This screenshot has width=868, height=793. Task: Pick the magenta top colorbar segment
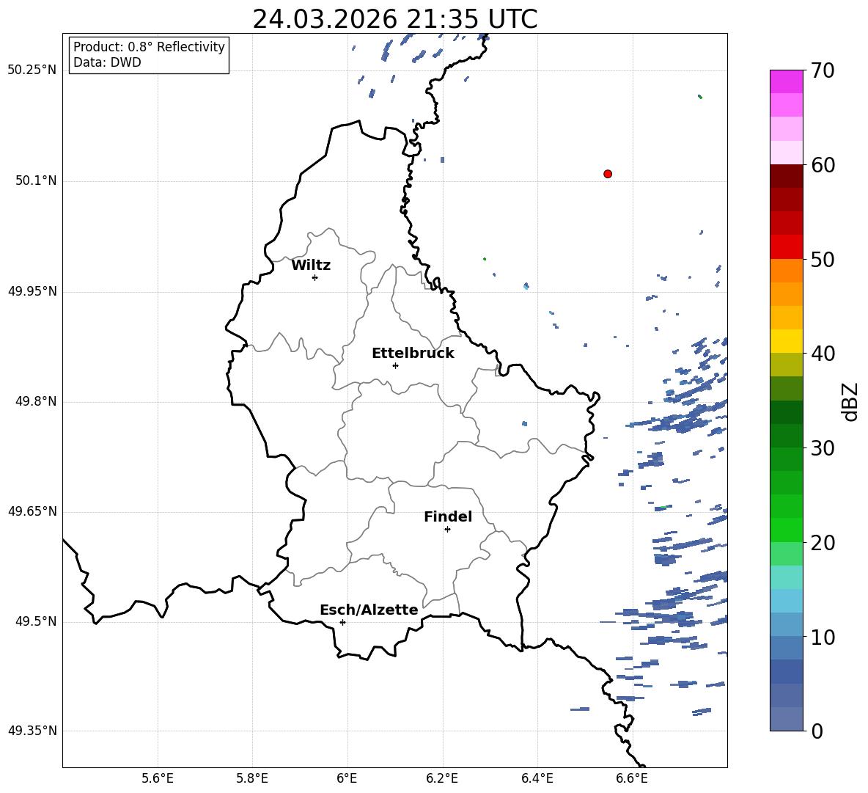786,81
